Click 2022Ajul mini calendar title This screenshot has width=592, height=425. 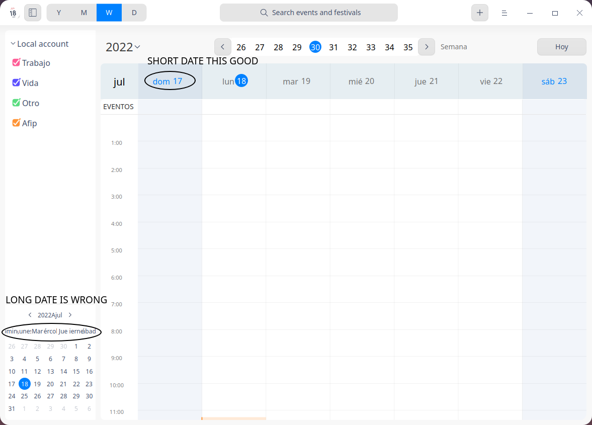pyautogui.click(x=50, y=315)
